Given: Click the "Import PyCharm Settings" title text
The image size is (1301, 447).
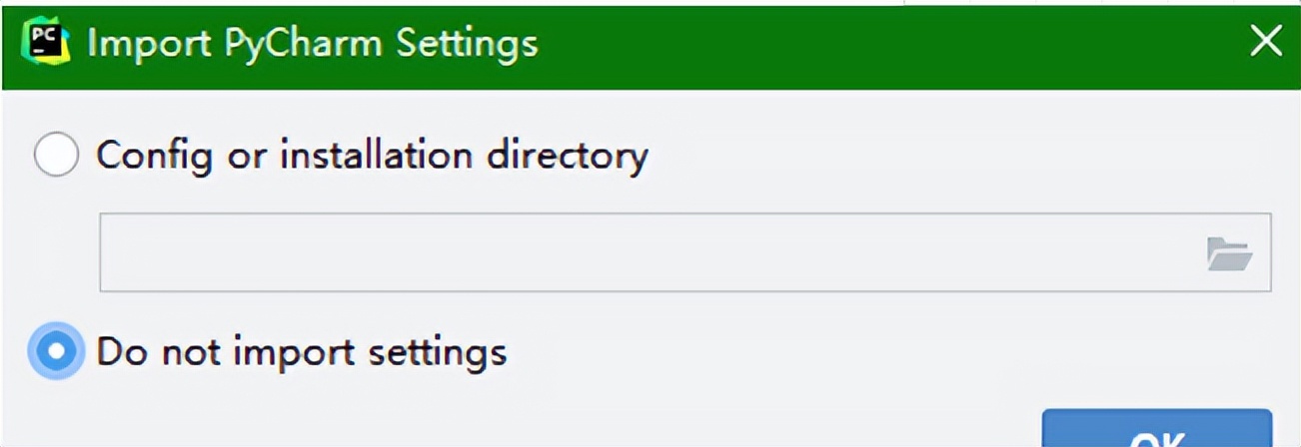Looking at the screenshot, I should [x=313, y=43].
